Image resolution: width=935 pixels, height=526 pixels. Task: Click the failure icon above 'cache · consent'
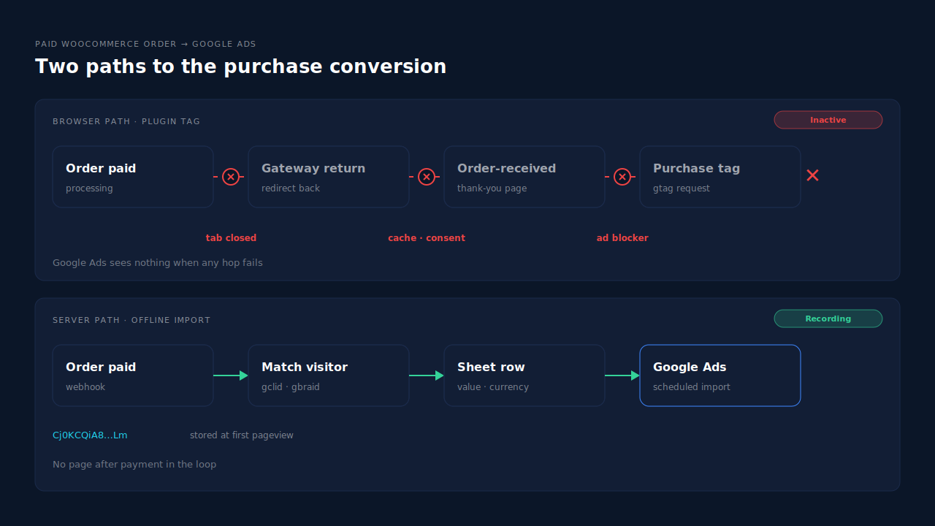(427, 177)
